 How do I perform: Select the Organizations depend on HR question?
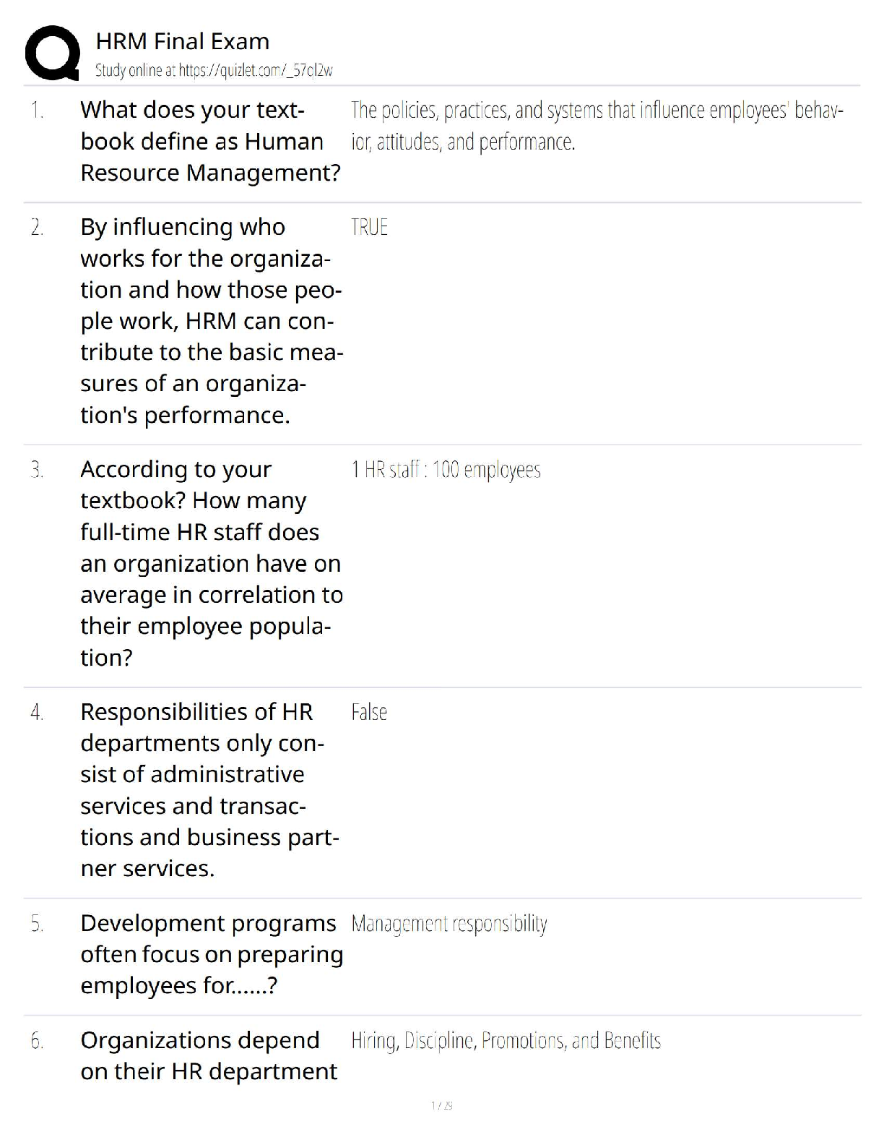coord(208,1055)
